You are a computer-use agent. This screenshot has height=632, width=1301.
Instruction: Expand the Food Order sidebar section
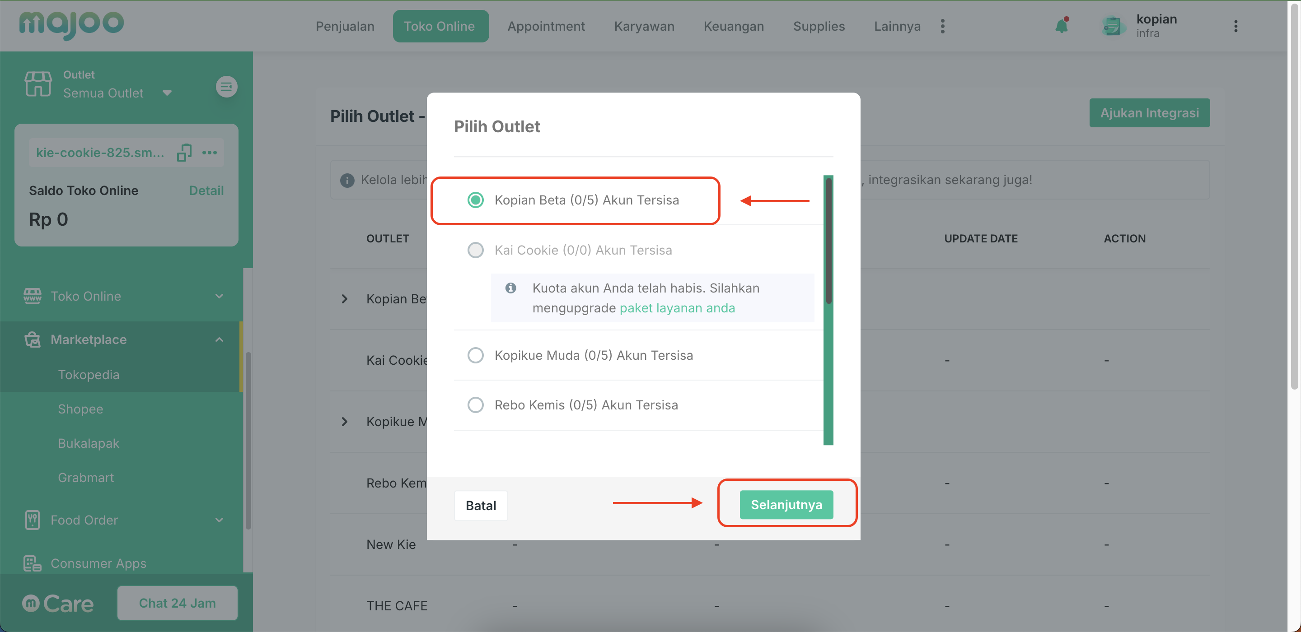pyautogui.click(x=219, y=520)
